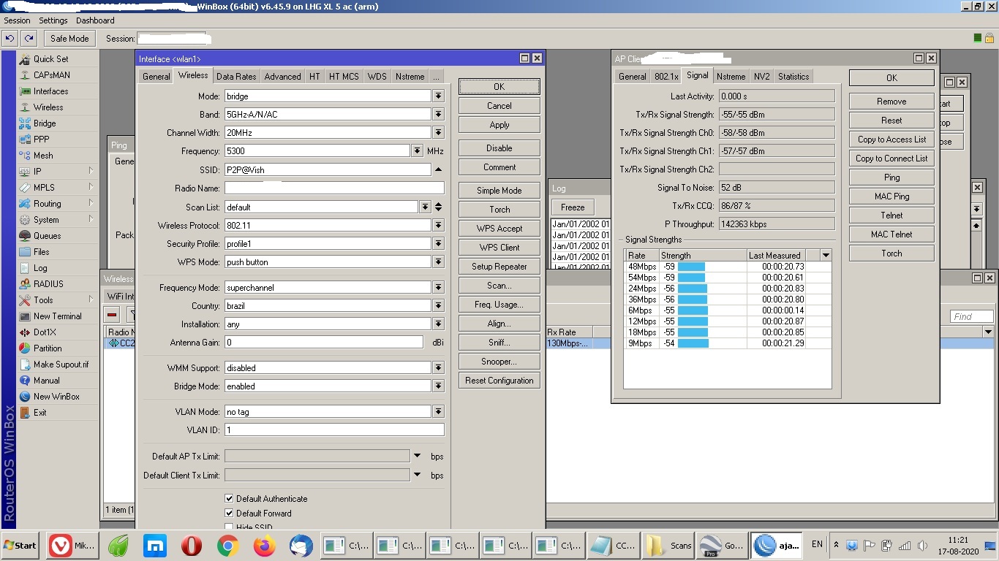Launch Opera from taskbar
The height and width of the screenshot is (561, 999).
click(x=192, y=546)
